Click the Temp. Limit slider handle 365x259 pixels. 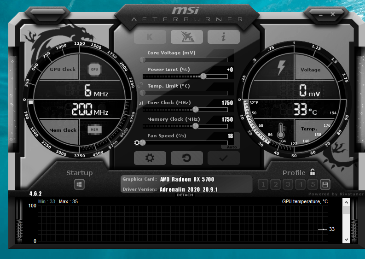click(x=143, y=93)
